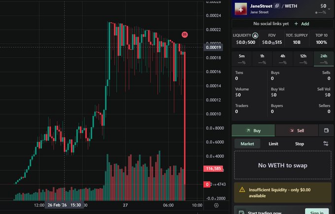
Task: Switch to the Sell side
Action: tap(297, 130)
